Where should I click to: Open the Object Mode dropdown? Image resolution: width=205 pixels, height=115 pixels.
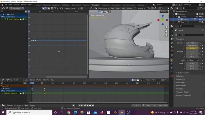[x=102, y=8]
